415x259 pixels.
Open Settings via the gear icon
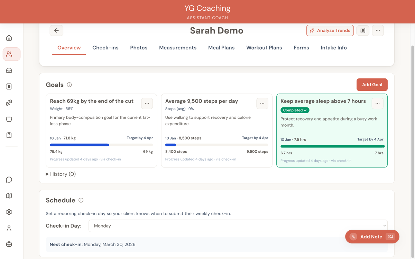[x=9, y=212]
